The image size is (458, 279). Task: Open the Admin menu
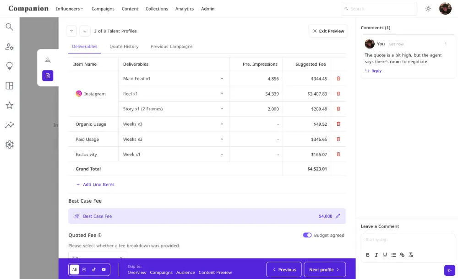207,9
